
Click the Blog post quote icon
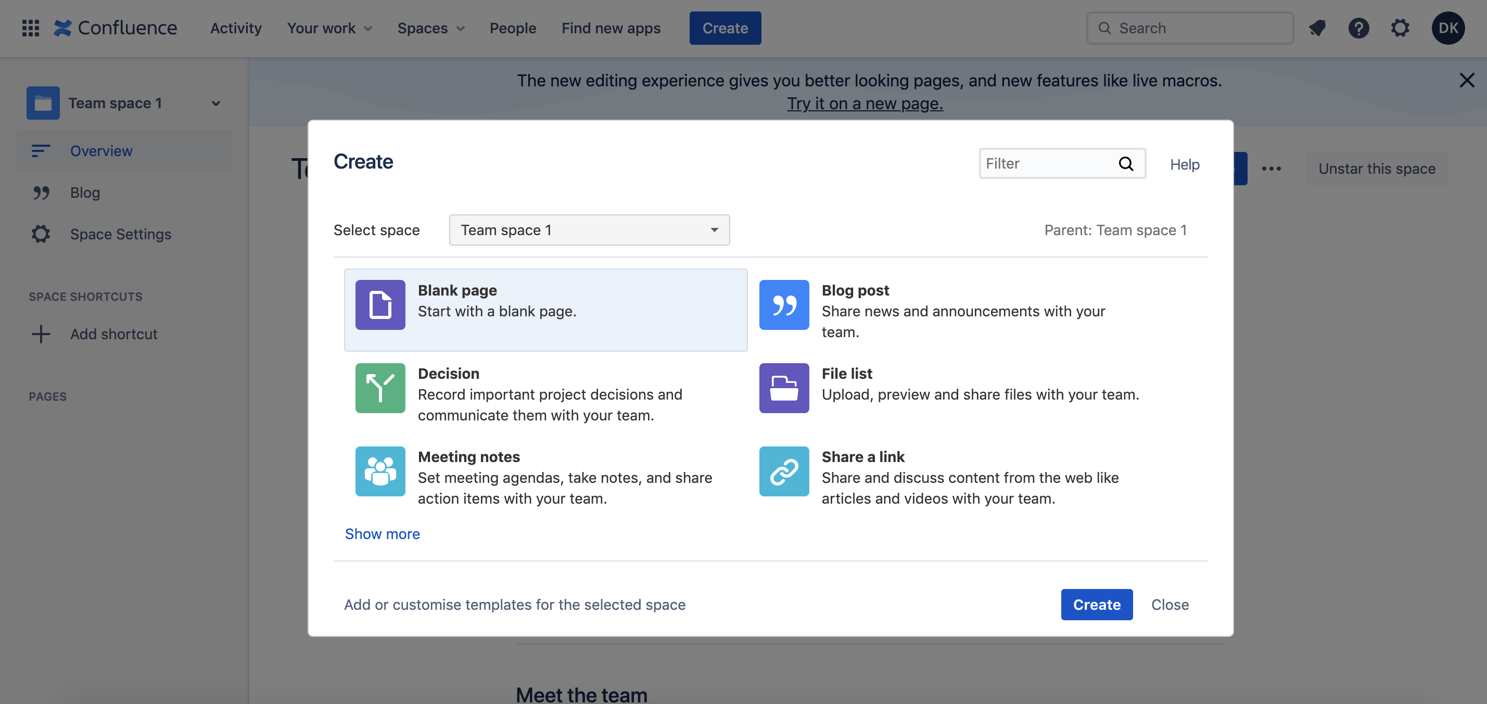coord(784,305)
